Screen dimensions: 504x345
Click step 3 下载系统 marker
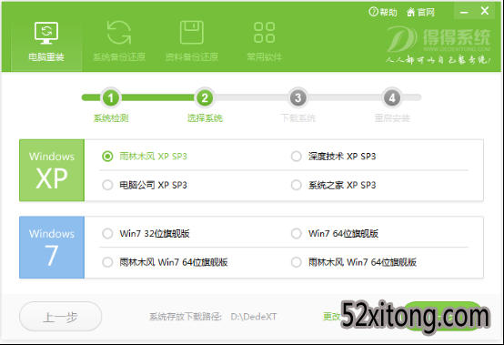click(298, 97)
